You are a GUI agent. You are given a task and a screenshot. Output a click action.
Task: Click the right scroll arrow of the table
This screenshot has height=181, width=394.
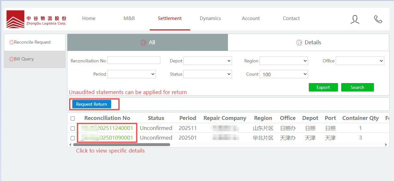[x=386, y=145]
